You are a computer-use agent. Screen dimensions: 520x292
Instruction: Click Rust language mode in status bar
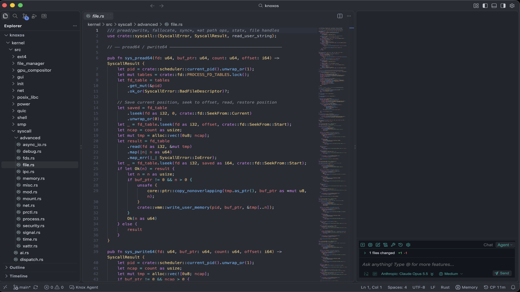click(x=445, y=287)
